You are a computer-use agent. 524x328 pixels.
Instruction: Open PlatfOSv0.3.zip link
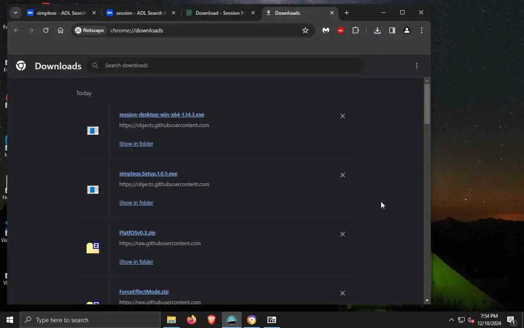click(x=137, y=233)
